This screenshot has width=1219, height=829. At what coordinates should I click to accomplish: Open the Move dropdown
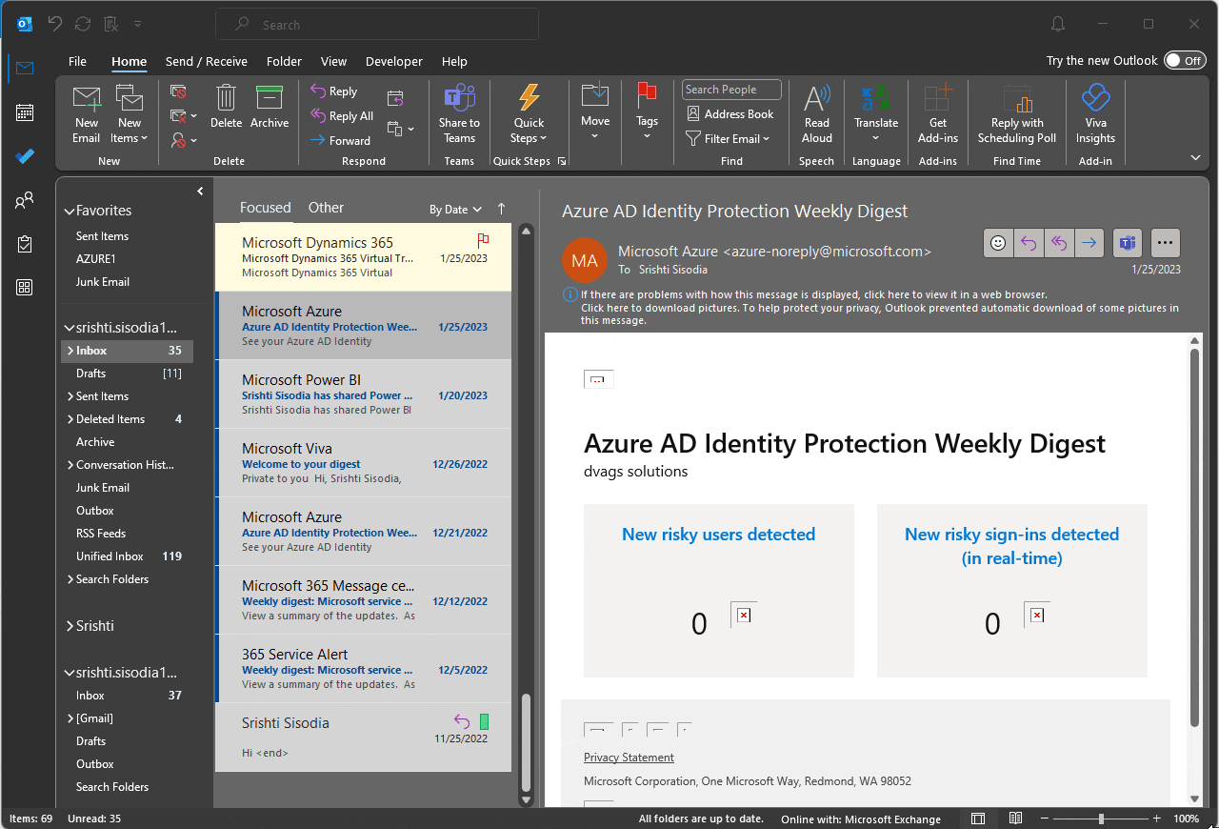pyautogui.click(x=595, y=113)
